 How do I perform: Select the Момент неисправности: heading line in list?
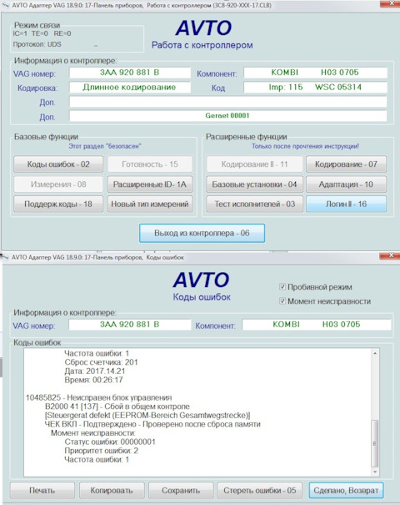point(93,433)
